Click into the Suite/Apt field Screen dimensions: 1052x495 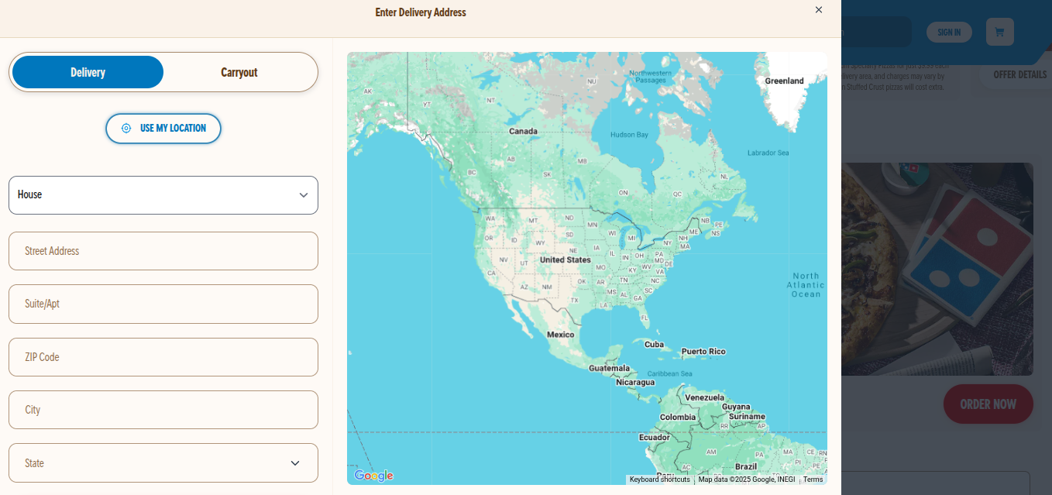point(163,304)
